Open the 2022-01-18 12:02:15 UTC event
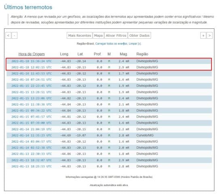218x194 pixels. pos(32,67)
